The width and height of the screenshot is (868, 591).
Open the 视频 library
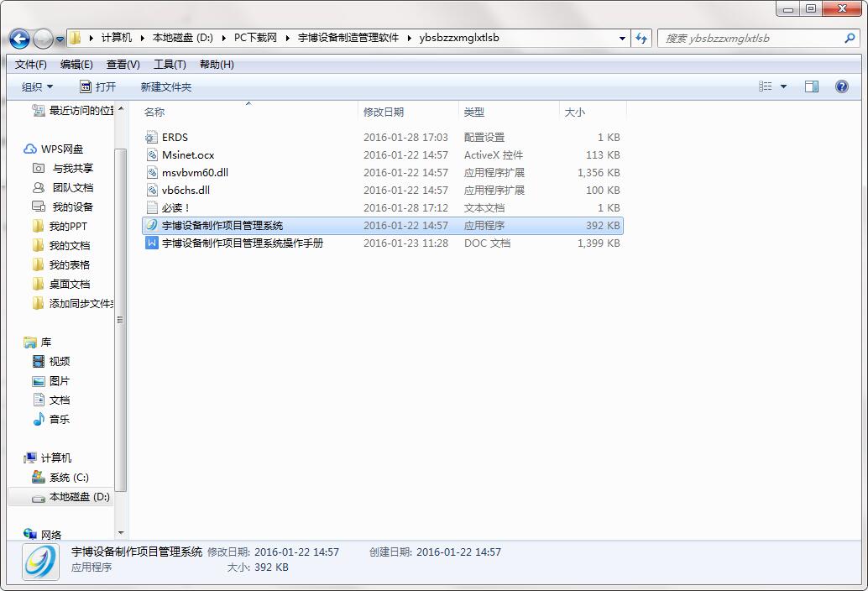51,362
